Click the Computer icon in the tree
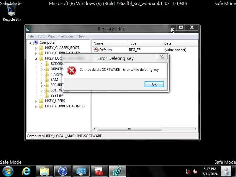 tap(36, 42)
